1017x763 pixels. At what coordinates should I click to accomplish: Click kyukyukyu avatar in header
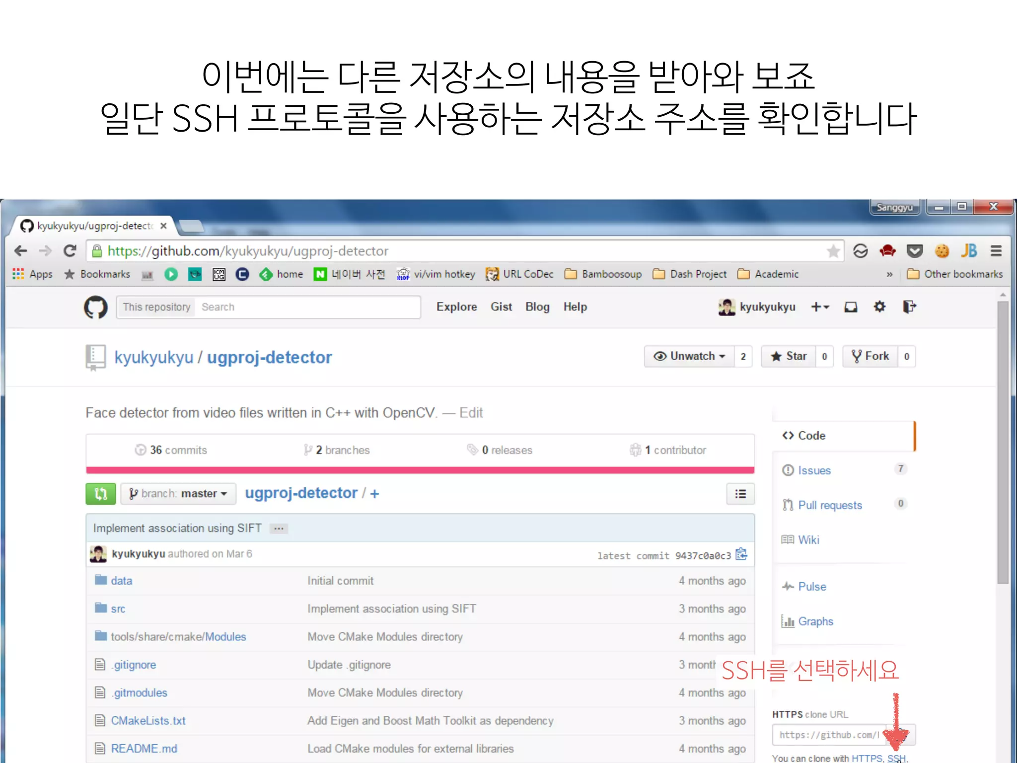click(726, 307)
